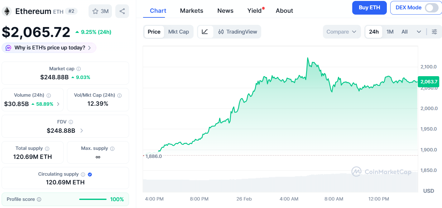The width and height of the screenshot is (442, 208).
Task: Click the green 2,063.7 price label
Action: click(429, 82)
